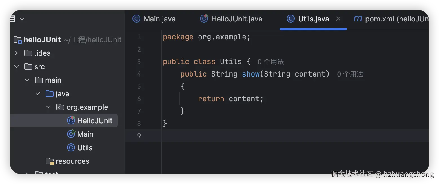The height and width of the screenshot is (184, 439).
Task: Click the usages hint beside show method
Action: [350, 74]
